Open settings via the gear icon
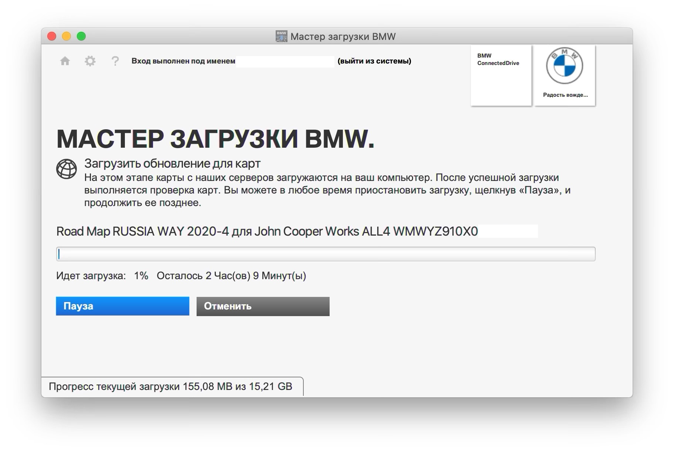The width and height of the screenshot is (674, 452). click(x=90, y=61)
